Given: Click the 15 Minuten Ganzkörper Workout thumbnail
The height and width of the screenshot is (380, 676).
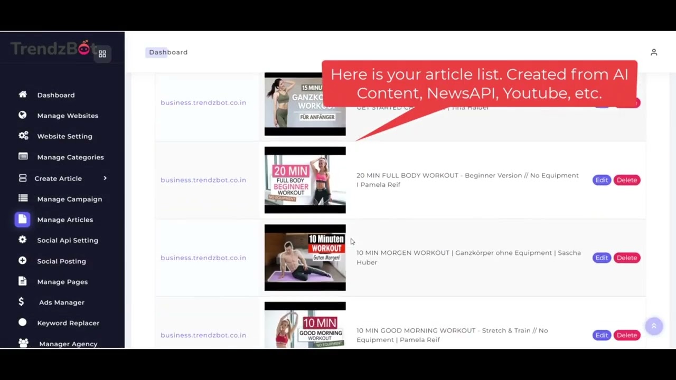Looking at the screenshot, I should click(305, 104).
